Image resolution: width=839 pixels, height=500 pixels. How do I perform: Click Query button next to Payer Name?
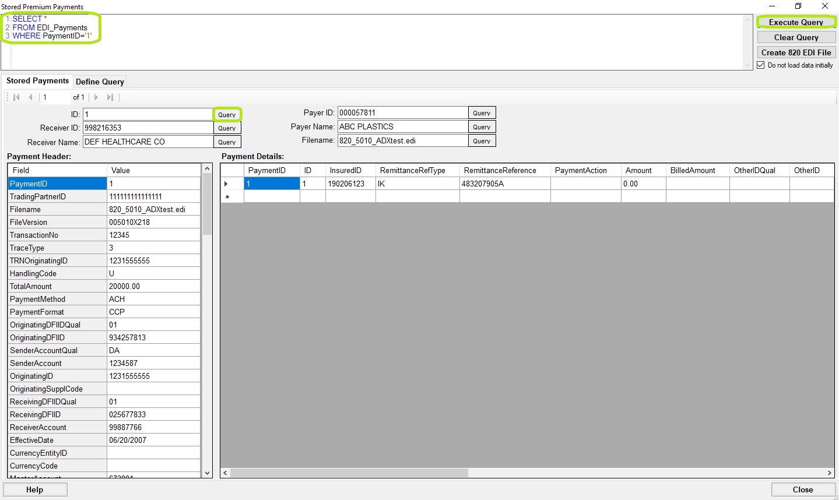[482, 127]
